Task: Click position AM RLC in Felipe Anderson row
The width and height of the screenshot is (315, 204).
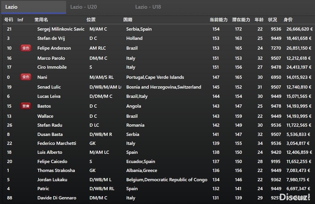Action: pyautogui.click(x=98, y=48)
